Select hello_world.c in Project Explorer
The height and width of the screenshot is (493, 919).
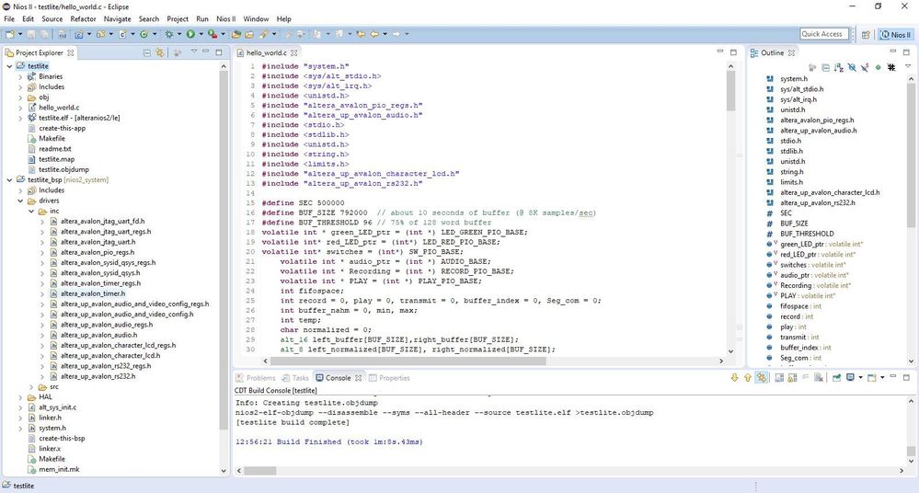[x=59, y=108]
